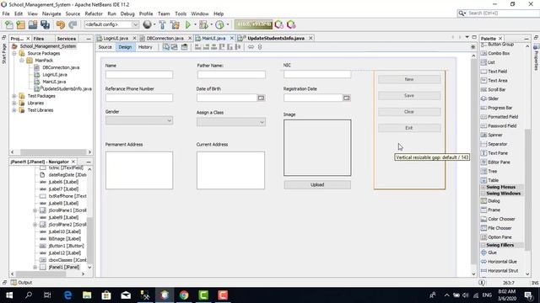The width and height of the screenshot is (540, 303).
Task: Open Date of Birth calendar picker button
Action: [x=261, y=98]
